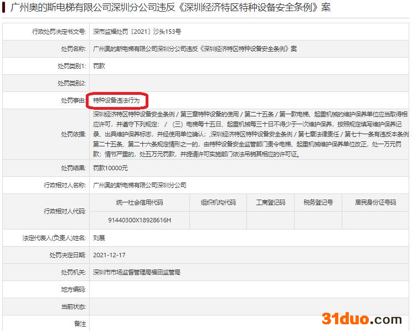Click the 罚款 value in 处罚类别1 row
Screen dimensions: 412x331
pos(99,66)
